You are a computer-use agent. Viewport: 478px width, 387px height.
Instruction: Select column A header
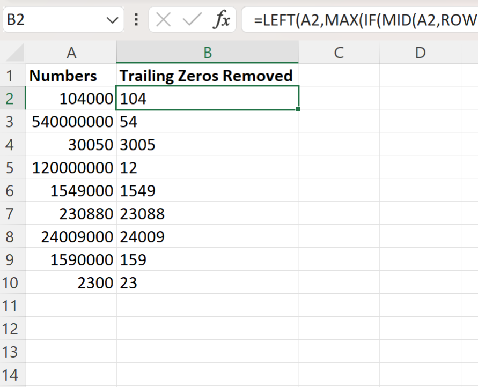pos(71,53)
